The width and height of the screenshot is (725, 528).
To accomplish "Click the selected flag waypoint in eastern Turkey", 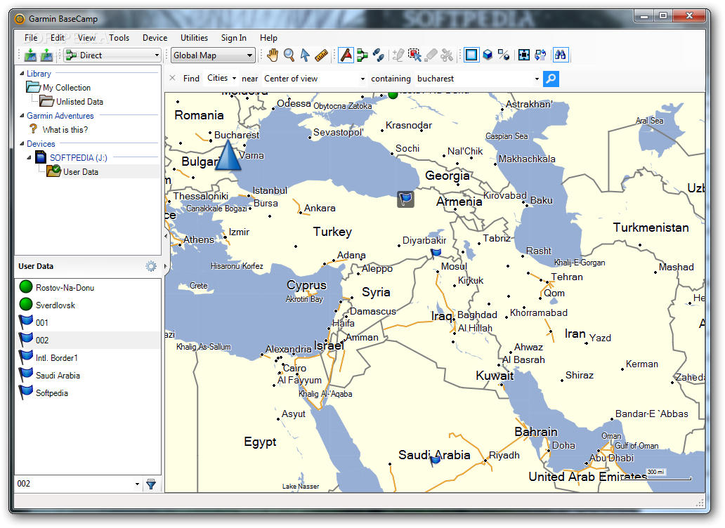I will click(x=405, y=199).
